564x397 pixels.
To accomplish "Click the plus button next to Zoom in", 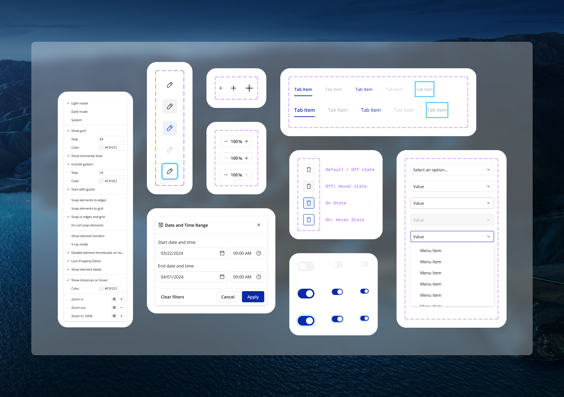I will pos(122,299).
